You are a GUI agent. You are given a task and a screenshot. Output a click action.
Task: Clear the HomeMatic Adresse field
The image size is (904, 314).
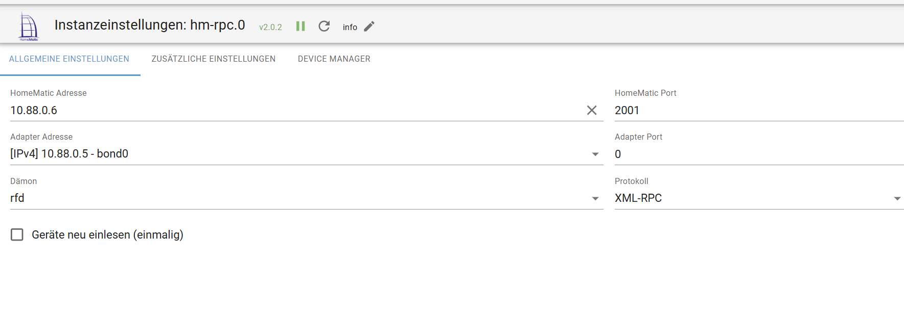(x=592, y=110)
